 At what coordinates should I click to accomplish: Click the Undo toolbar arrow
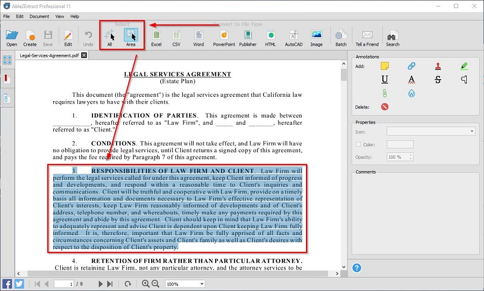point(88,38)
